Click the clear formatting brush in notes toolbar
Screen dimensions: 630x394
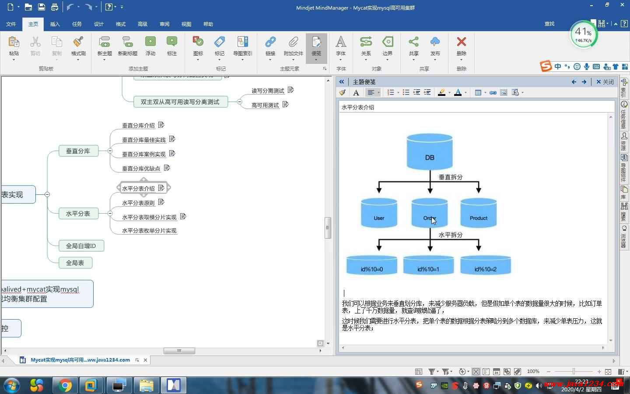[x=343, y=92]
